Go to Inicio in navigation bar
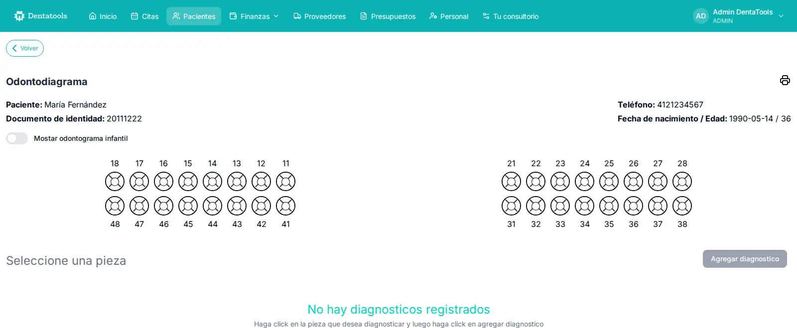The width and height of the screenshot is (797, 328). point(103,16)
